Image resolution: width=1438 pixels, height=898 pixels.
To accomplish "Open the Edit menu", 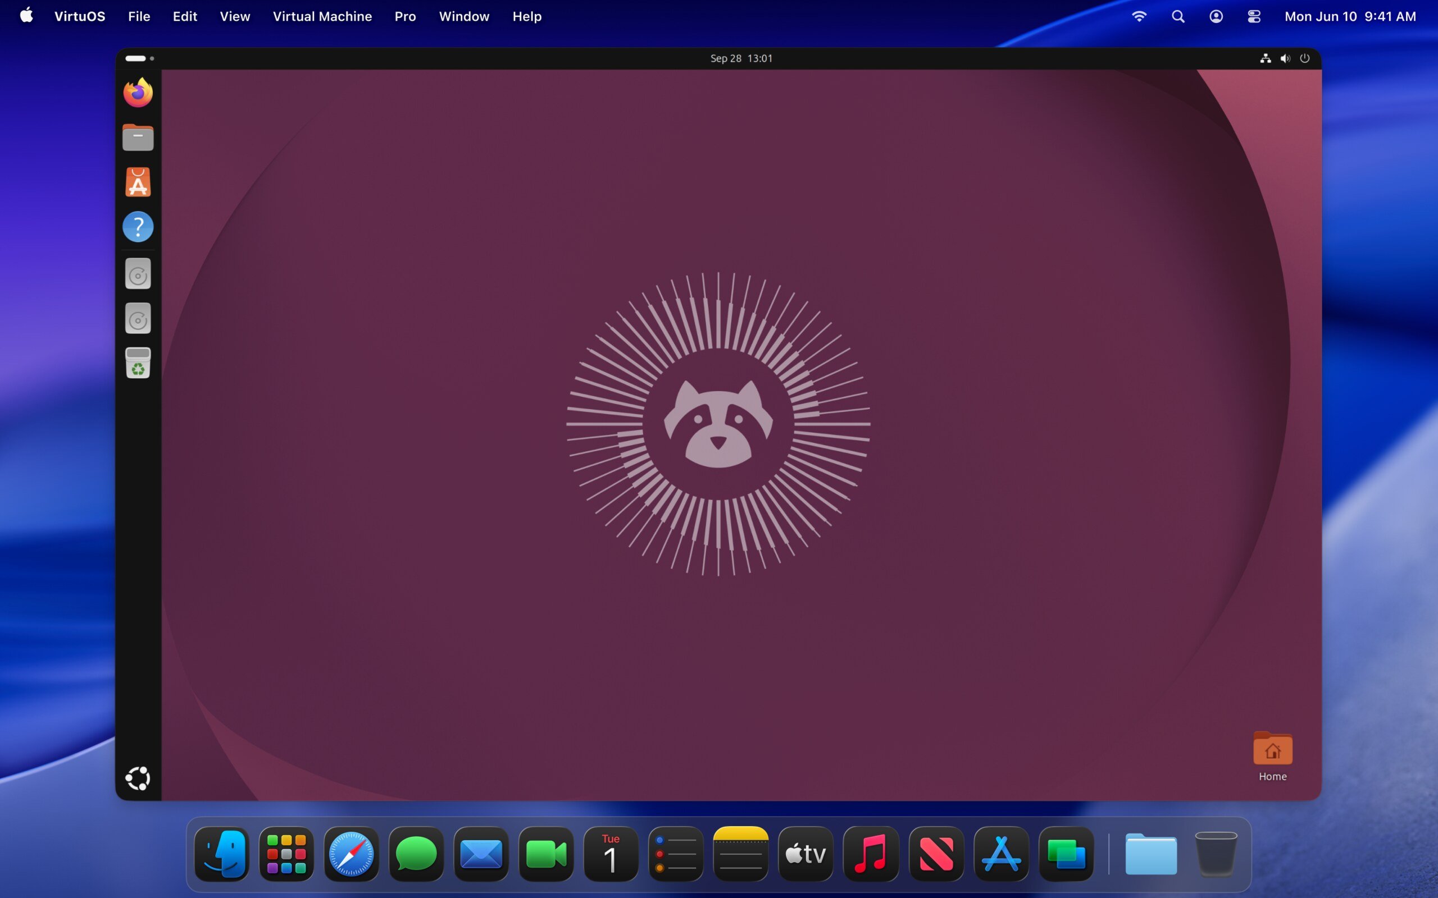I will pos(185,17).
